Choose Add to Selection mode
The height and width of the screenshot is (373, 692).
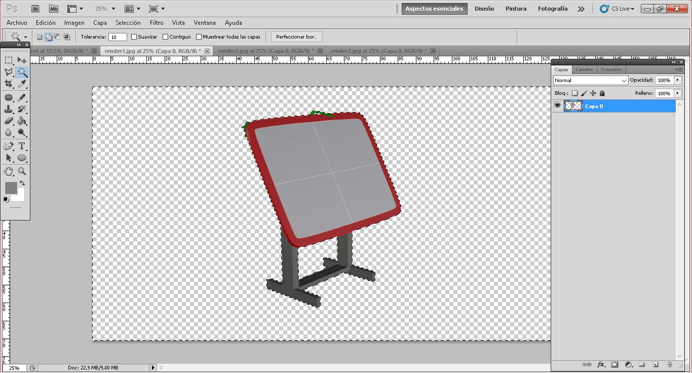tap(49, 37)
